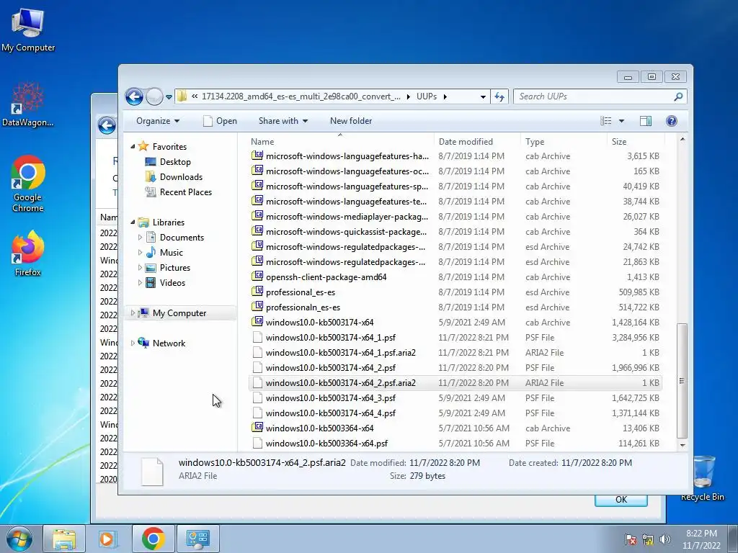738x553 pixels.
Task: Open Windows Media Player from taskbar
Action: pyautogui.click(x=108, y=539)
